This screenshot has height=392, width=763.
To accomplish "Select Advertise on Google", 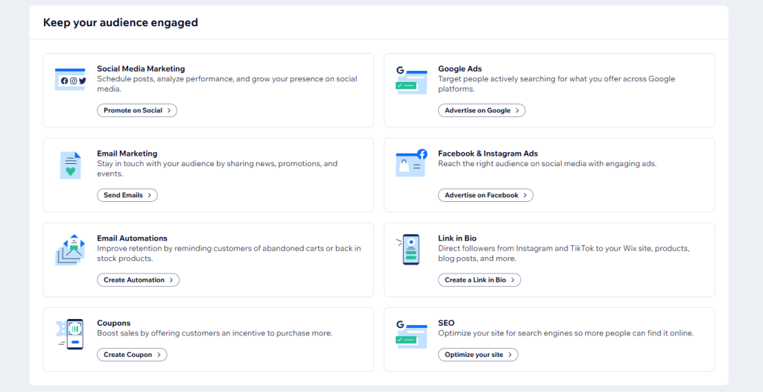I will [x=481, y=110].
